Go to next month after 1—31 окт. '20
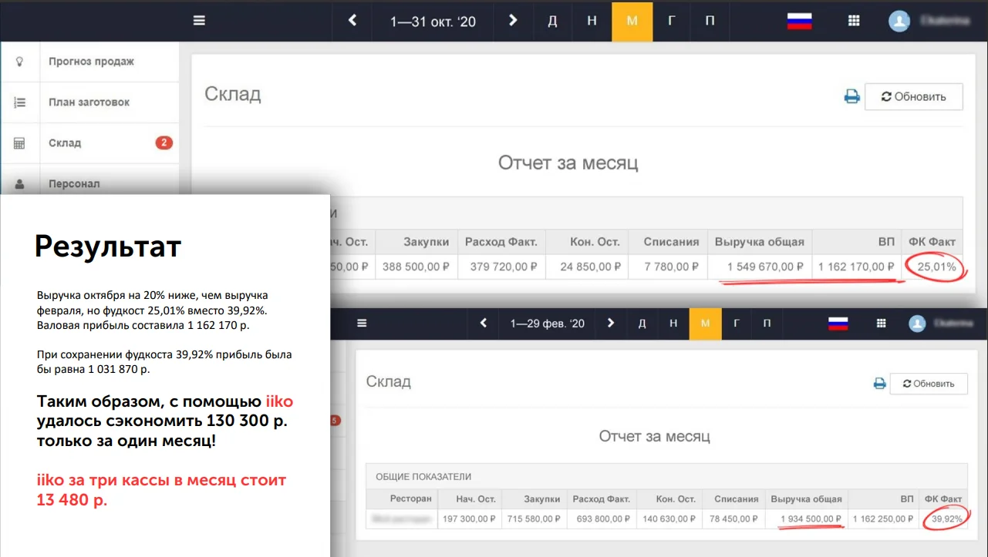988x557 pixels. 513,21
